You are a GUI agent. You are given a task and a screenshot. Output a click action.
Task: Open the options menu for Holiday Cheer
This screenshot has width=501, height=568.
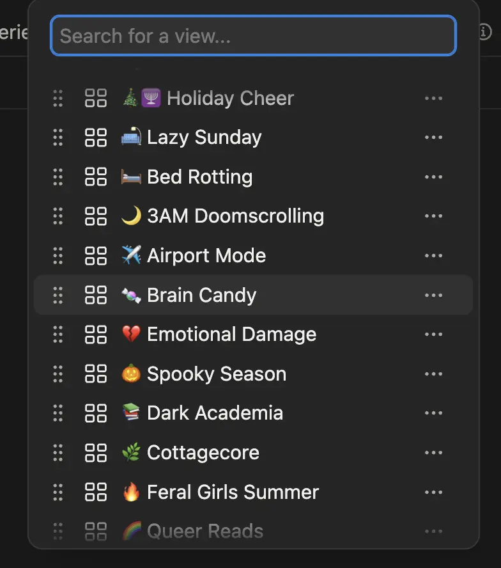point(434,98)
